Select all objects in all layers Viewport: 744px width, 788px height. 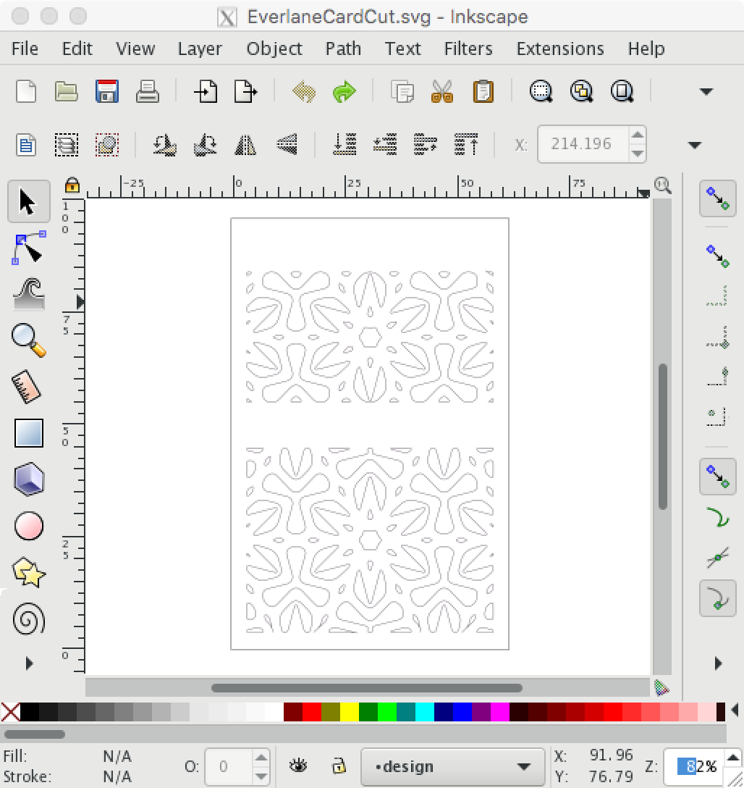point(67,146)
